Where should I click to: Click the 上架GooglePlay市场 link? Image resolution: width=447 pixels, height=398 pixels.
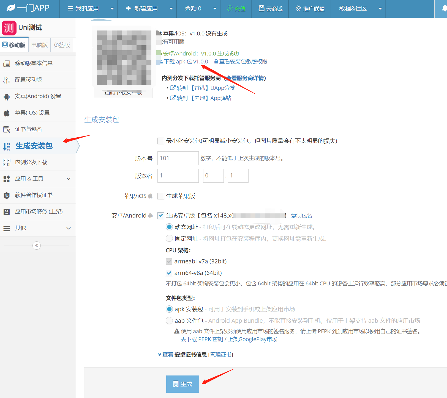coord(253,339)
